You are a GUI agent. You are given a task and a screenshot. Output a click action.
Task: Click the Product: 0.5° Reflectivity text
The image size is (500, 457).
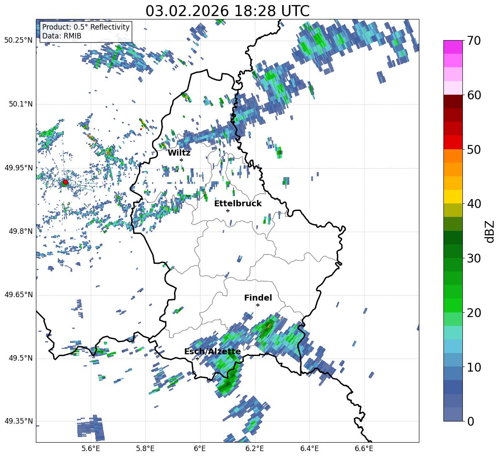[86, 27]
